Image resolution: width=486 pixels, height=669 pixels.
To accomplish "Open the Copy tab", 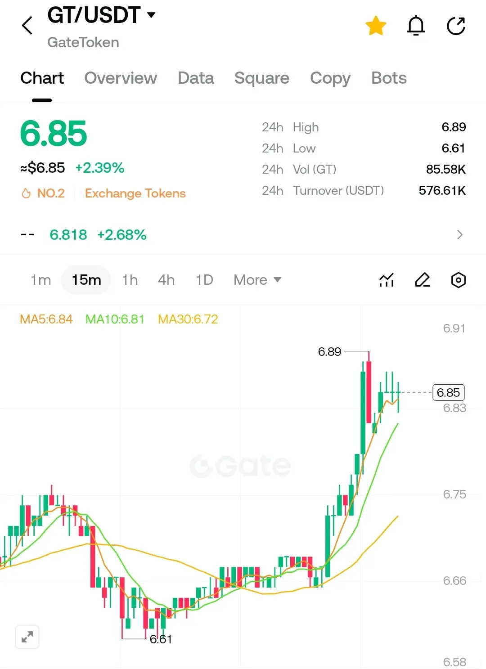I will (x=330, y=78).
